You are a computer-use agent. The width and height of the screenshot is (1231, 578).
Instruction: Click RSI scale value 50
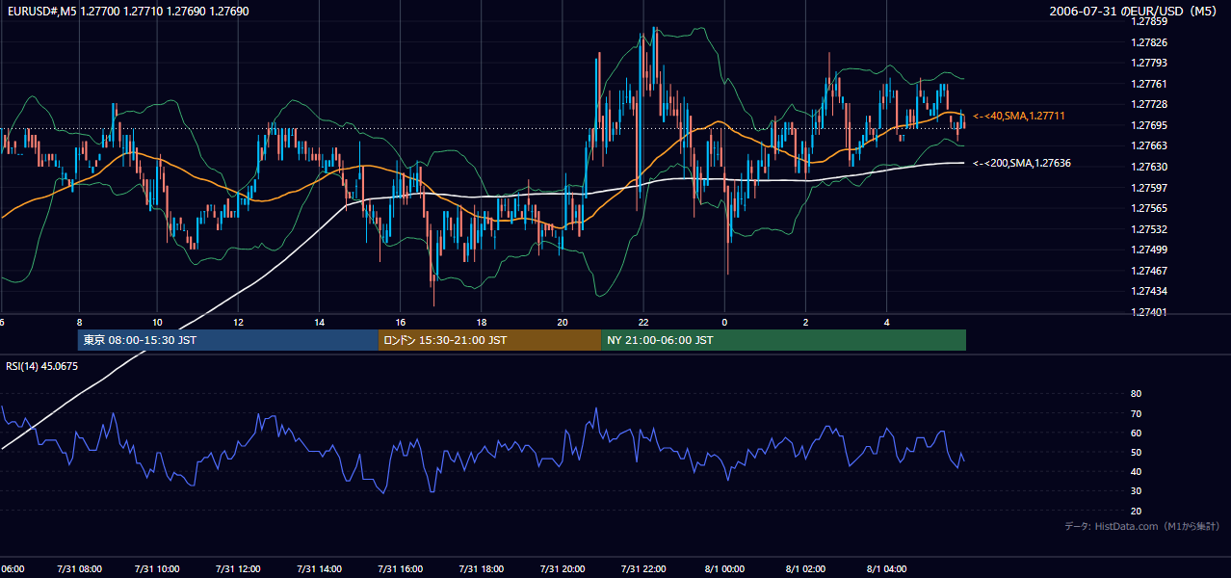[1136, 452]
